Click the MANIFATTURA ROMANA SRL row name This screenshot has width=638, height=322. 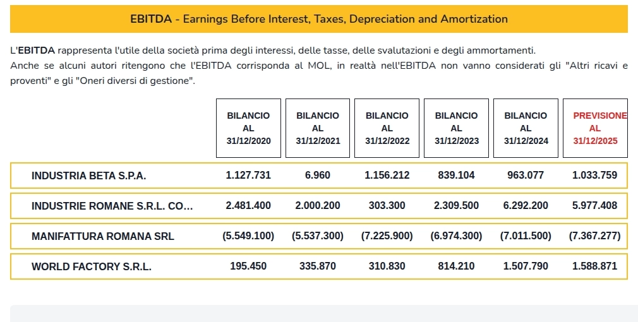tap(102, 237)
